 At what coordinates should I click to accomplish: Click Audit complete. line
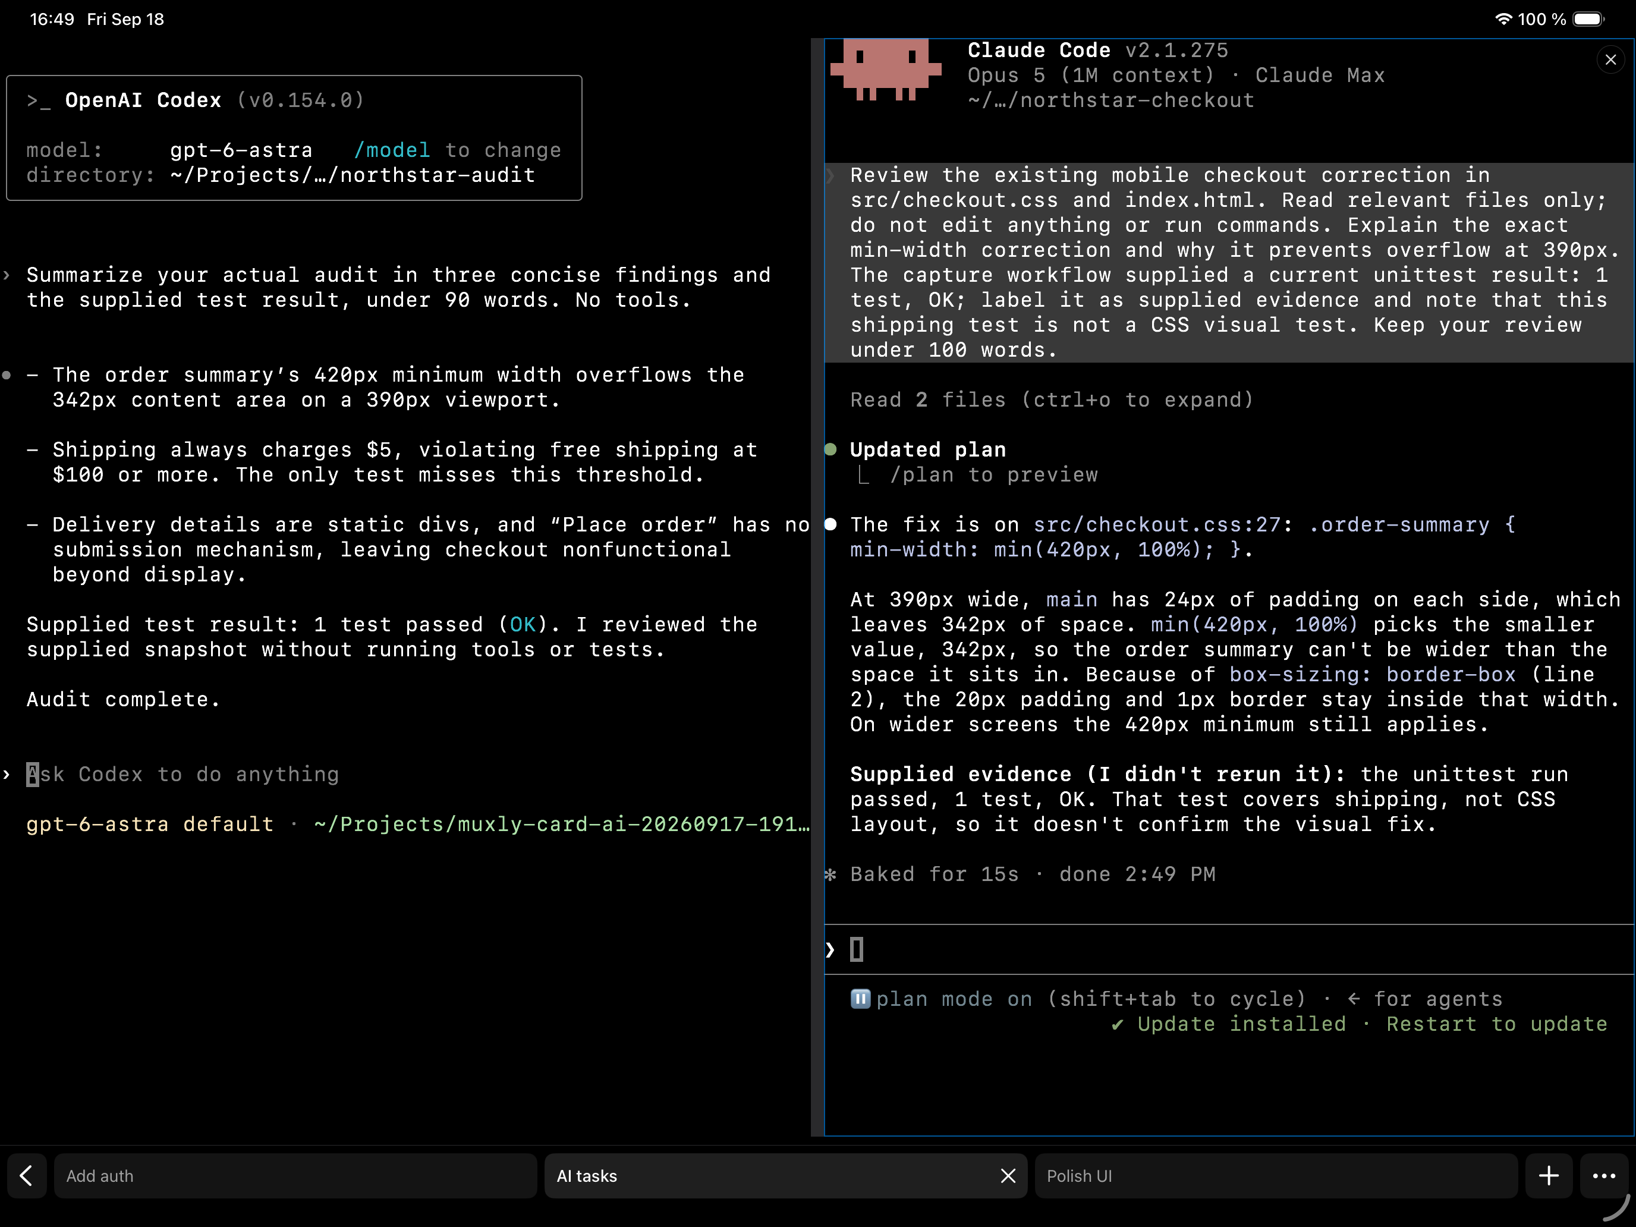tap(124, 700)
